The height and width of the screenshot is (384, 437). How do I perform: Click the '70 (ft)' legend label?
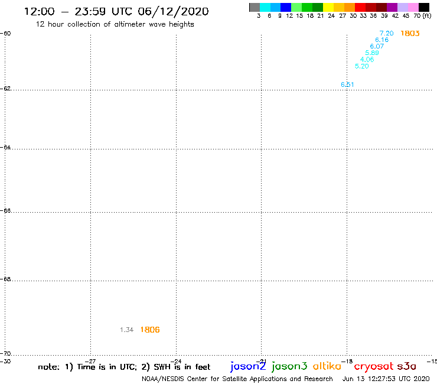(x=422, y=16)
